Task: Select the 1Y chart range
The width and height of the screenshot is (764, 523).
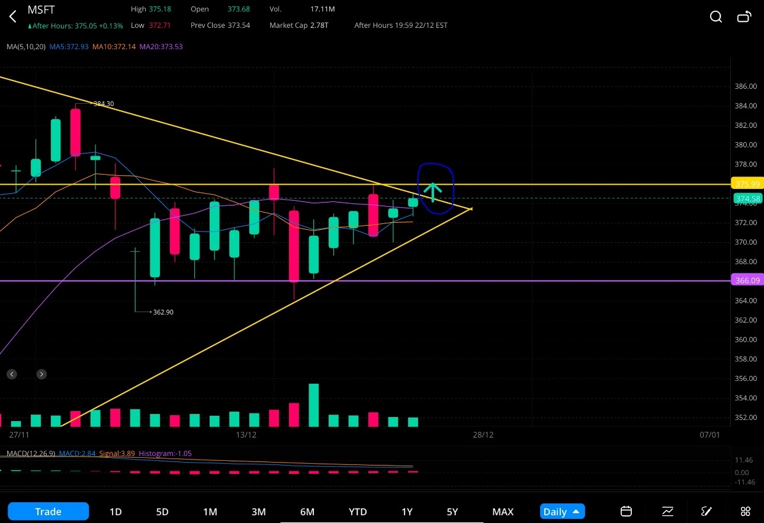Action: 407,512
